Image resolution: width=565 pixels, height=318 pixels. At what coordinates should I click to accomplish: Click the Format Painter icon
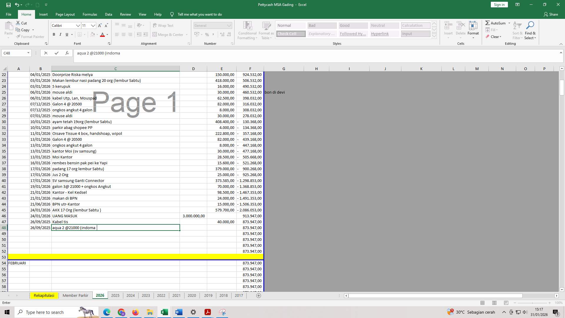click(19, 37)
